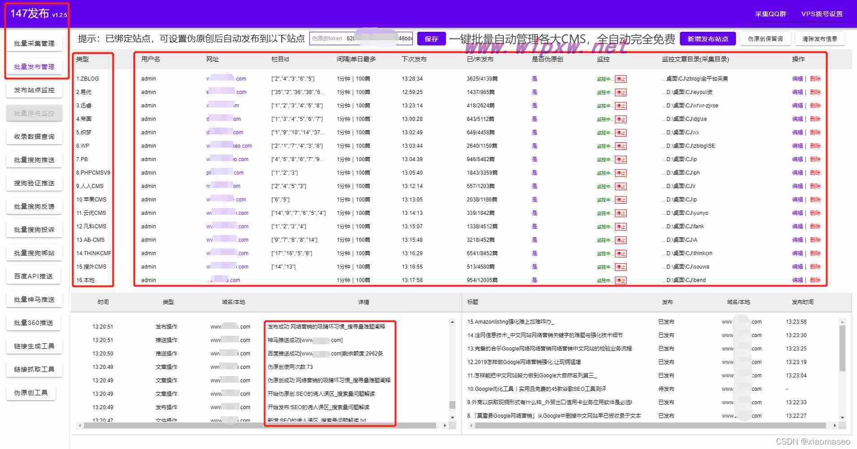Launch the 链接抓取工具
857x449 pixels.
[34, 369]
